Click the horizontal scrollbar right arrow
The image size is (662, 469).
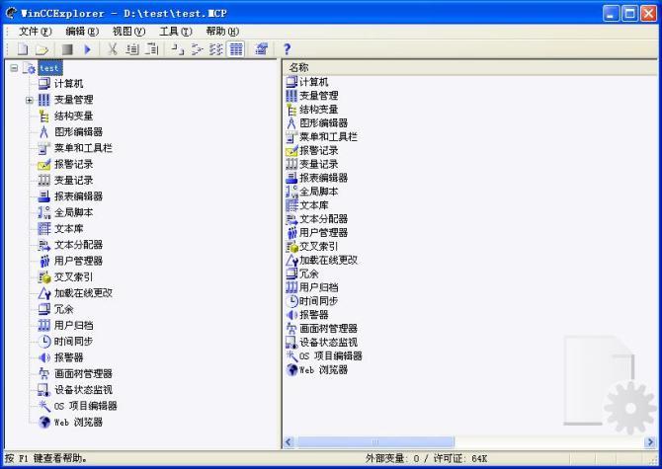tap(650, 442)
